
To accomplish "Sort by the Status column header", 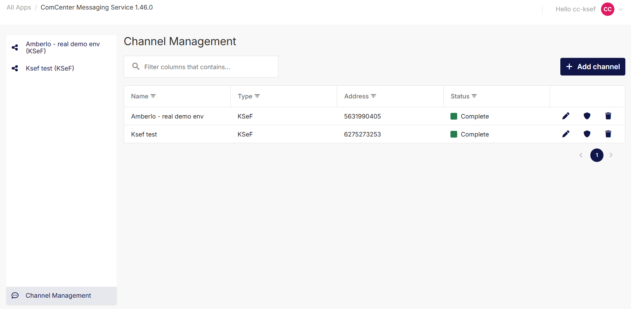I will pyautogui.click(x=460, y=96).
